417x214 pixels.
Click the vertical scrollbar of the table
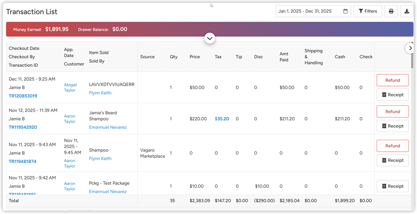click(412, 55)
